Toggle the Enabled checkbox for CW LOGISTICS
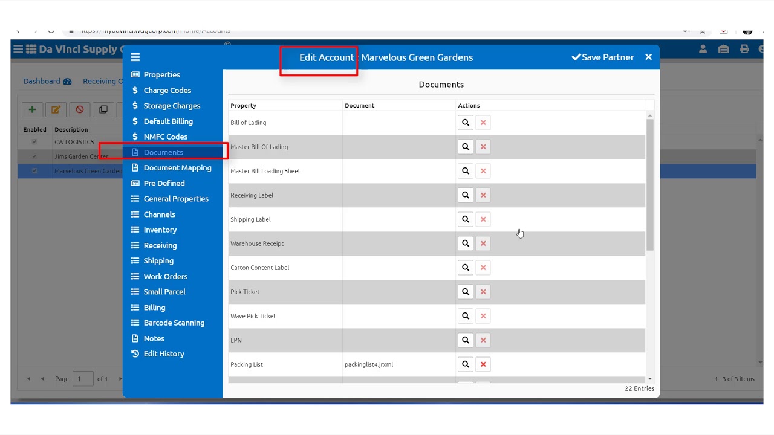 (x=34, y=142)
